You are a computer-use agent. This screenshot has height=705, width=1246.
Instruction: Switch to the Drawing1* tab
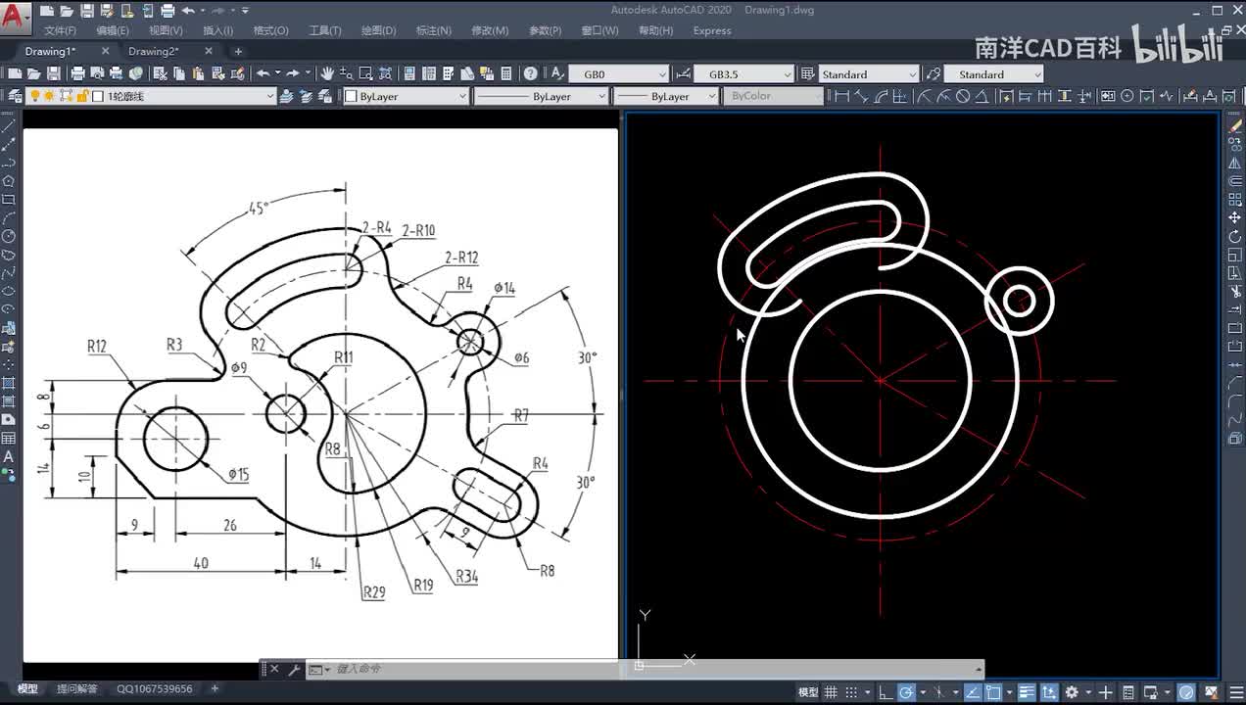click(50, 51)
